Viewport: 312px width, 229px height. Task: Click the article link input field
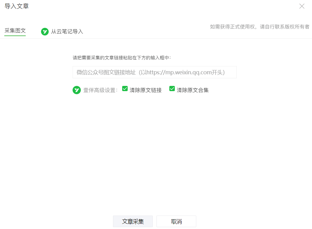tap(154, 72)
